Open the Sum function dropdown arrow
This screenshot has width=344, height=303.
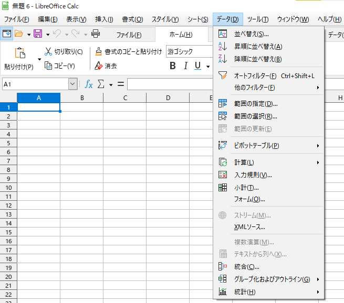111,85
